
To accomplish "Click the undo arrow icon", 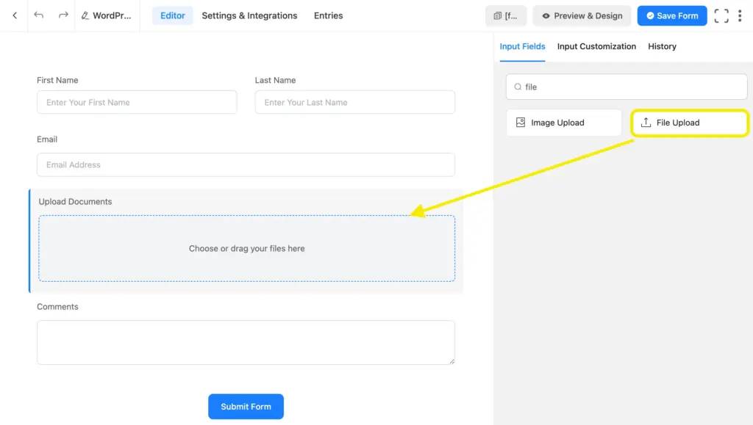I will pos(37,15).
